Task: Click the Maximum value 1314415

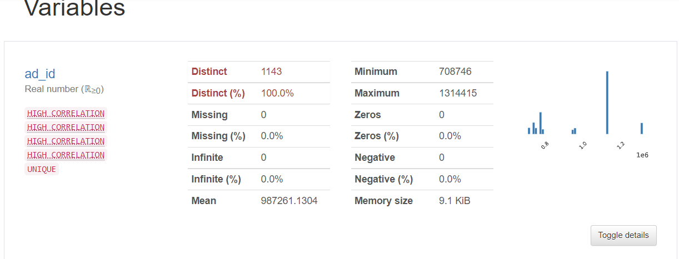Action: 458,93
